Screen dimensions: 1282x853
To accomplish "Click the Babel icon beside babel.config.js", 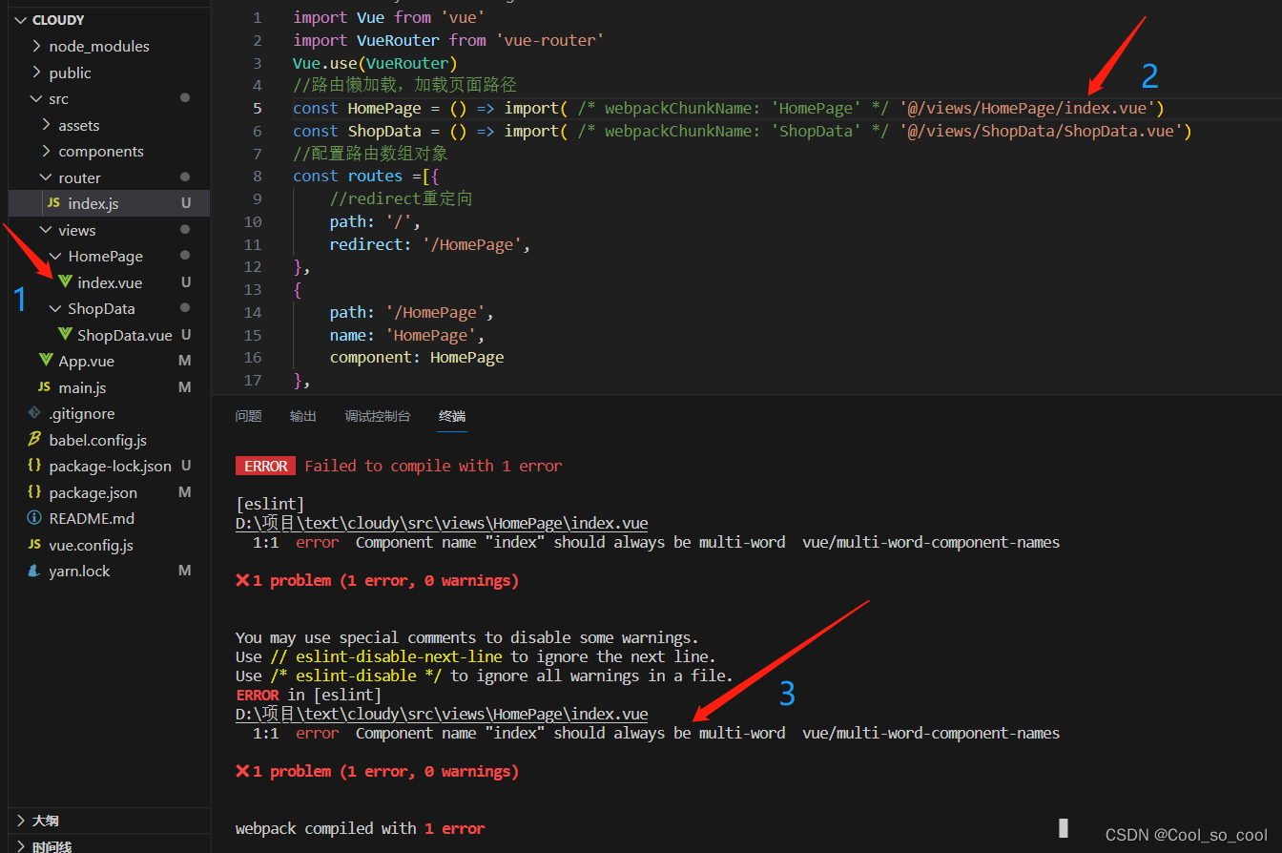I will (x=34, y=440).
